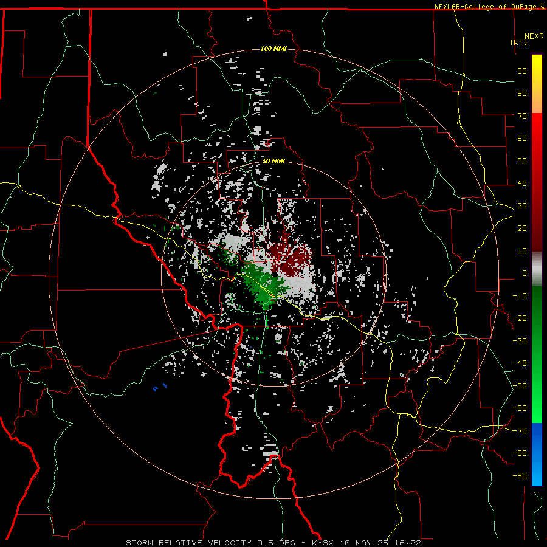Click the 100 NMI range ring label
547x547 pixels.
(273, 49)
